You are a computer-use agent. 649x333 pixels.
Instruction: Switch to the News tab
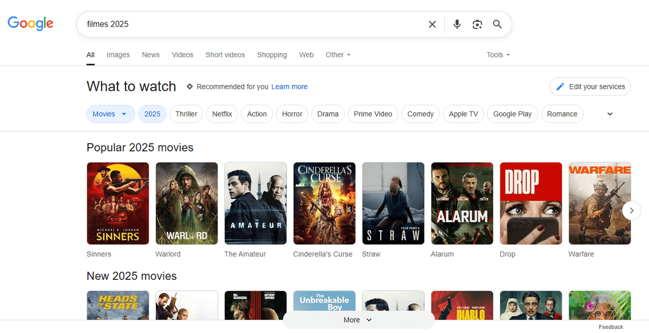(x=151, y=54)
